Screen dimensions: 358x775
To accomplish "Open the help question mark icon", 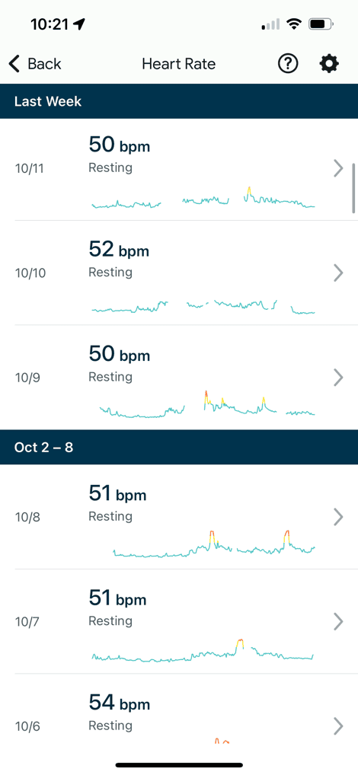I will click(288, 64).
